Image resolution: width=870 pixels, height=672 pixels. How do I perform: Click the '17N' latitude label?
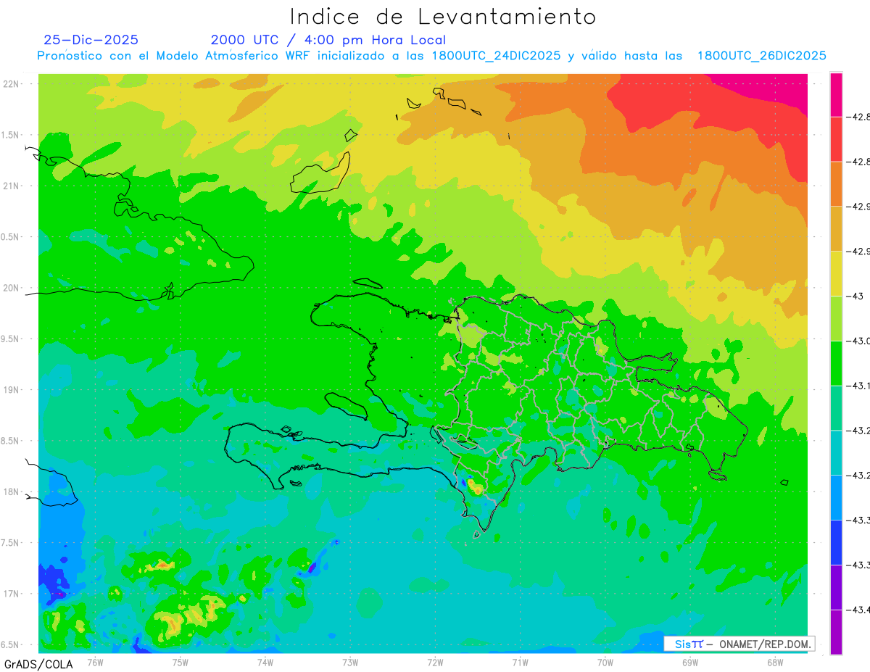point(12,594)
